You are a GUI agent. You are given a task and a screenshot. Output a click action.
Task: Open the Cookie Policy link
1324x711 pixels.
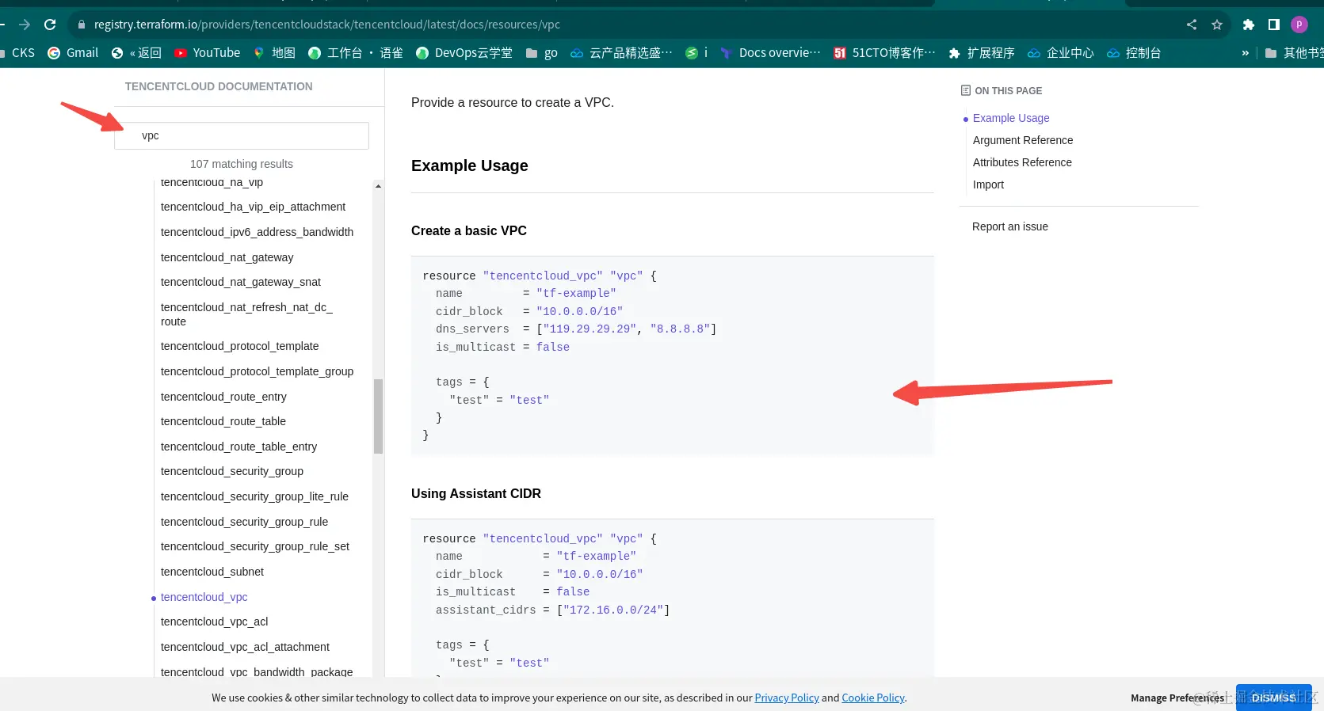pos(873,698)
